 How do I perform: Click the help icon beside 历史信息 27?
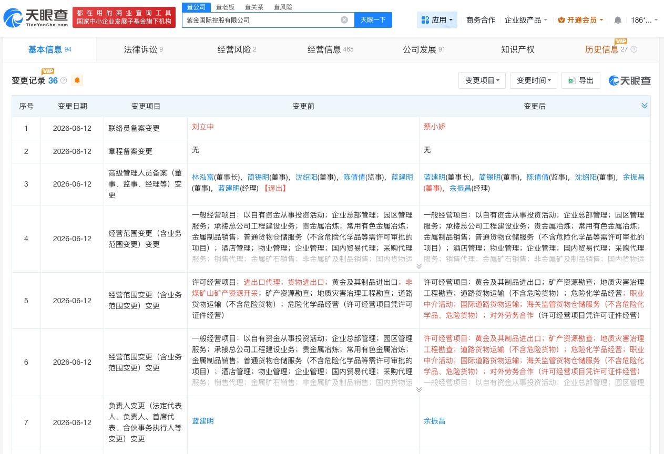(634, 49)
